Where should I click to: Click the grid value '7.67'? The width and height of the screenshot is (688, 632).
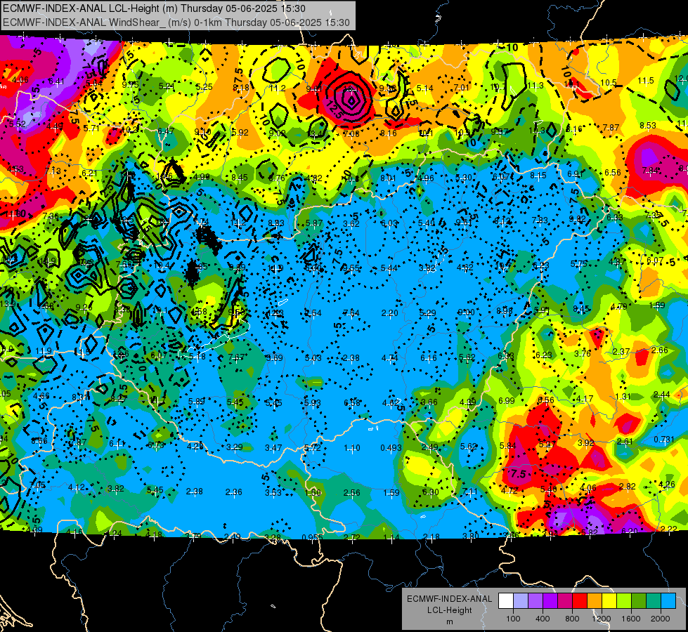click(236, 357)
